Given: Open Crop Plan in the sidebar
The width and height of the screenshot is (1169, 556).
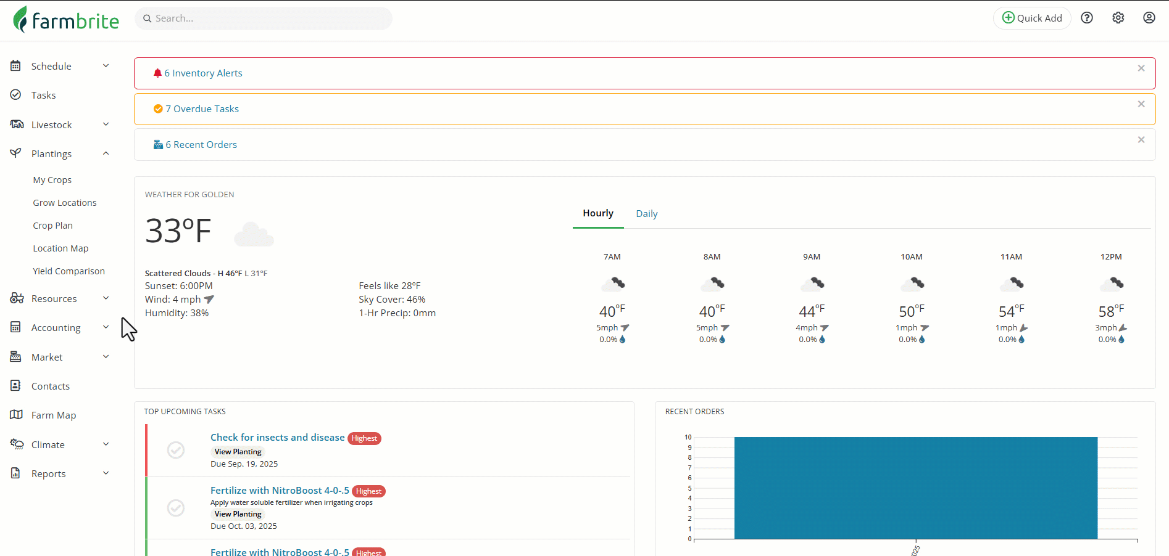Looking at the screenshot, I should pyautogui.click(x=53, y=226).
